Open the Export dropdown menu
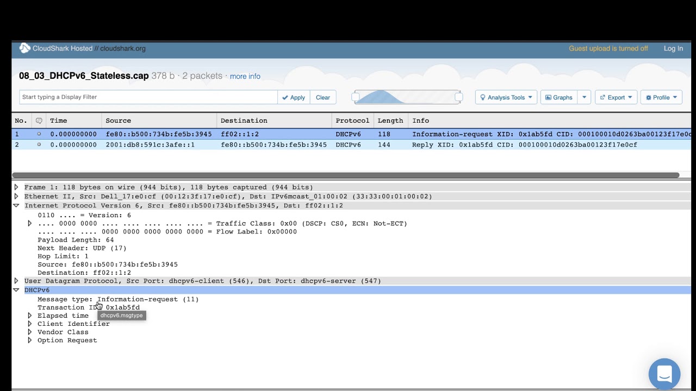This screenshot has height=391, width=696. point(616,97)
